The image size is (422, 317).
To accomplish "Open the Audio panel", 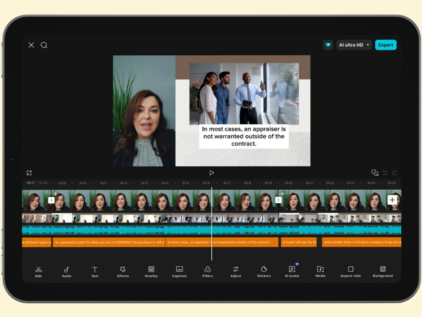I will pos(66,271).
